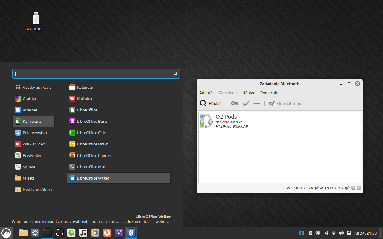This screenshot has height=239, width=383.
Task: Open the Adaptér menu
Action: [x=206, y=93]
